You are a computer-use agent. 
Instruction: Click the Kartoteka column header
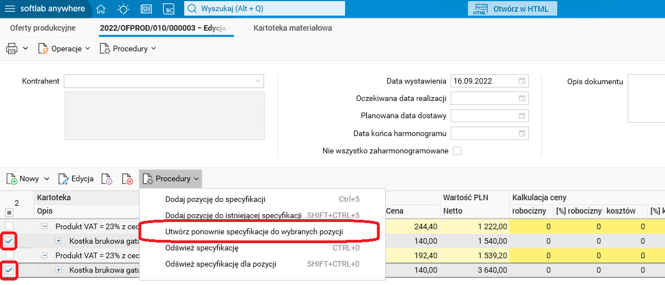[x=54, y=197]
